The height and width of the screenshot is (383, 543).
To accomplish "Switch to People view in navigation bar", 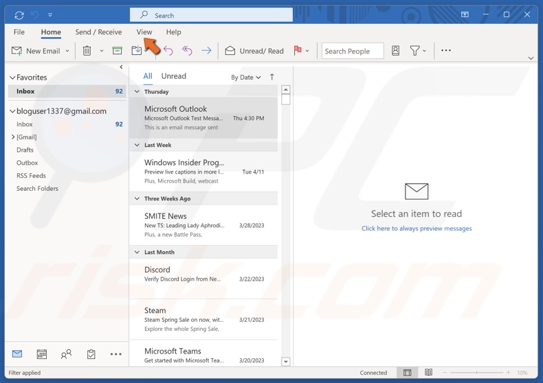I will pyautogui.click(x=66, y=354).
